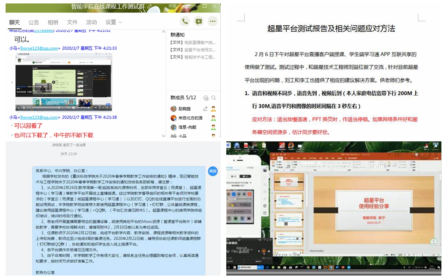This screenshot has height=279, width=447.
Task: Click the volume icon in video screenshot
Action: point(74,108)
